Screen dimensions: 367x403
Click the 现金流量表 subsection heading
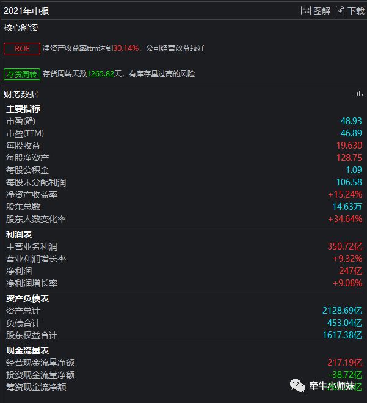pyautogui.click(x=27, y=350)
